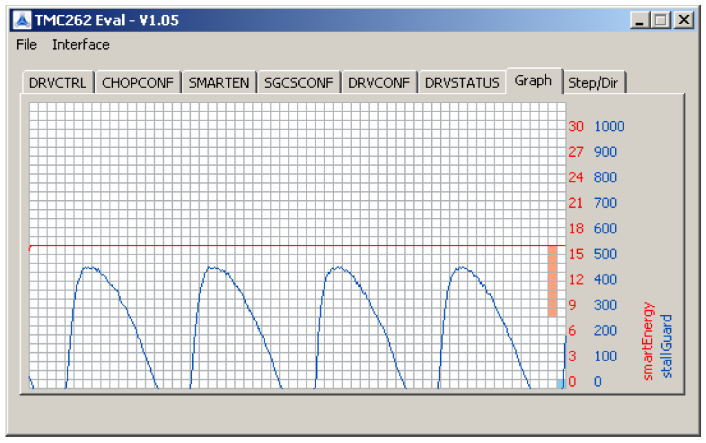This screenshot has width=706, height=443.
Task: Switch to the SGCSCONF tab
Action: (x=298, y=83)
